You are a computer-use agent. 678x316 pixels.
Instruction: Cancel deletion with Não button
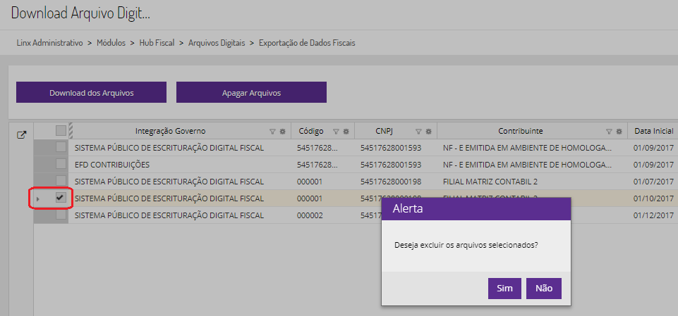point(543,288)
